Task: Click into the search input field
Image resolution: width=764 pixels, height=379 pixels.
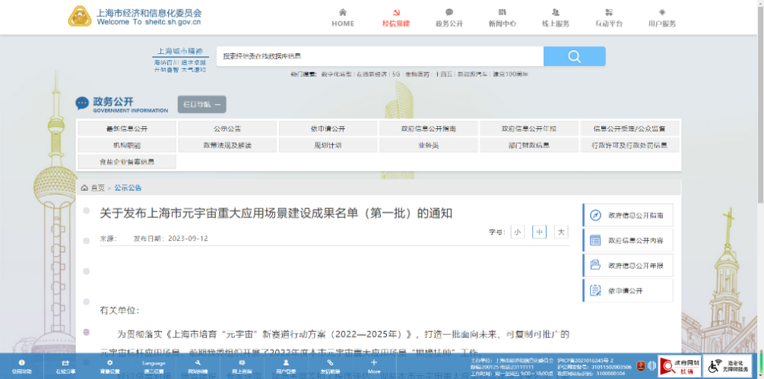Action: [379, 56]
